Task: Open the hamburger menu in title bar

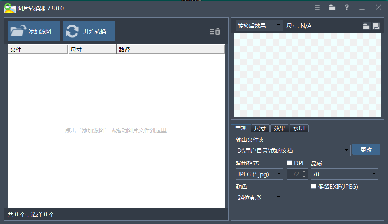Action: pyautogui.click(x=317, y=8)
